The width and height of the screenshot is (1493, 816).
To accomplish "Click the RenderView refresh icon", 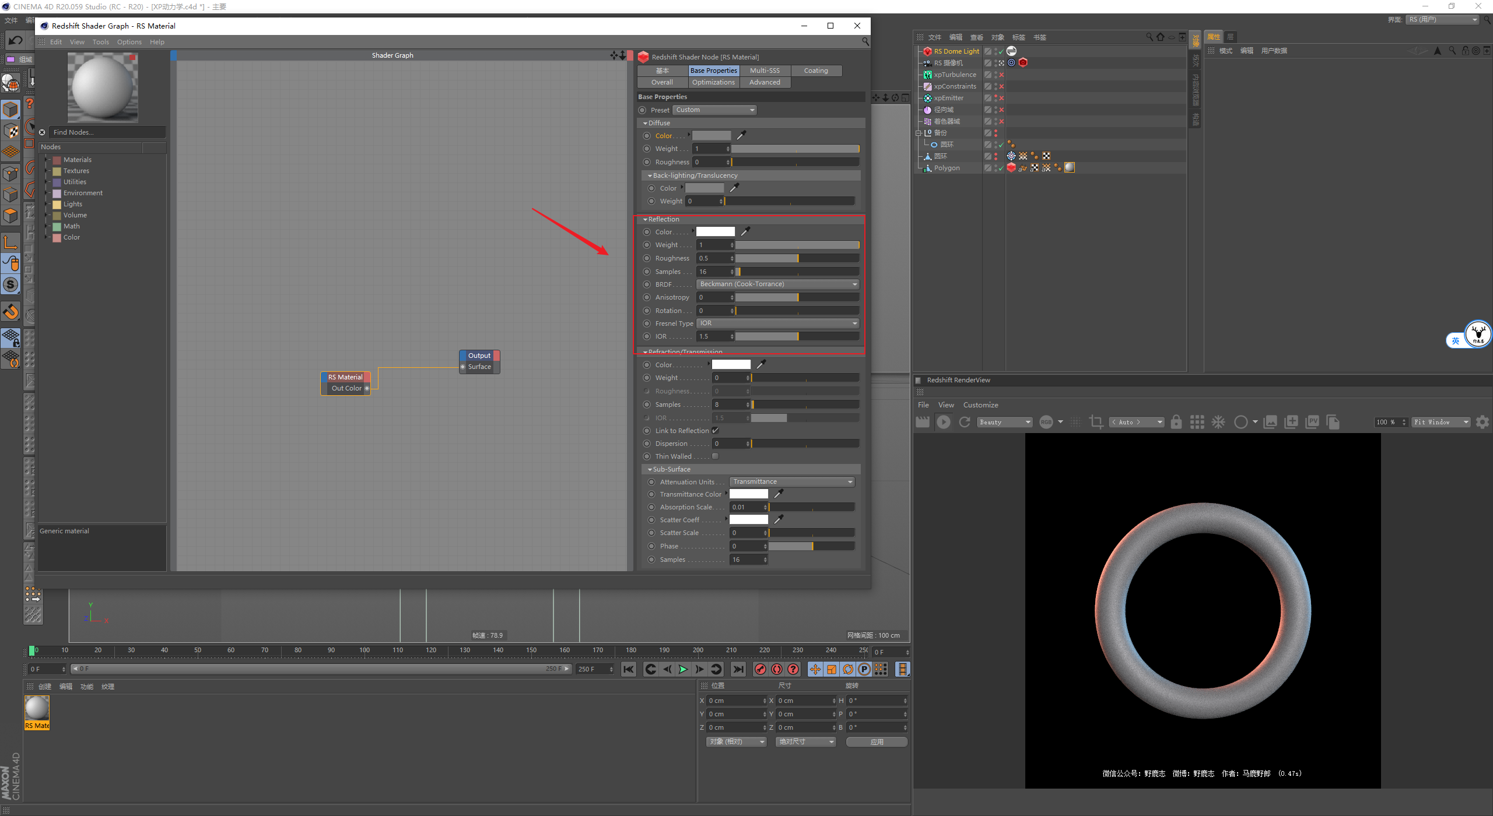I will (965, 422).
